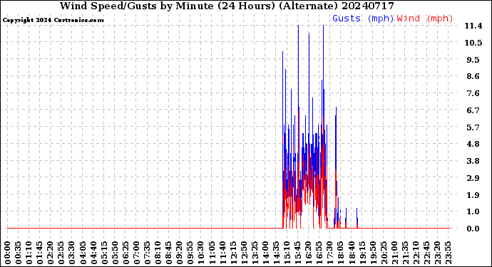The width and height of the screenshot is (492, 267).
Task: Click the 19:50 time axis label
Action: [x=373, y=253]
